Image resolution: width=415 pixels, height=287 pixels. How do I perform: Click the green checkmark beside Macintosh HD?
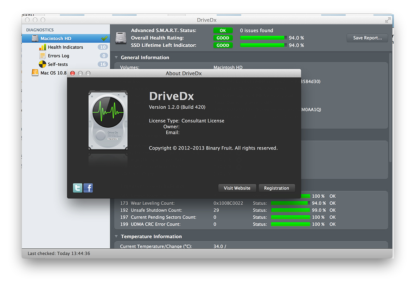104,38
